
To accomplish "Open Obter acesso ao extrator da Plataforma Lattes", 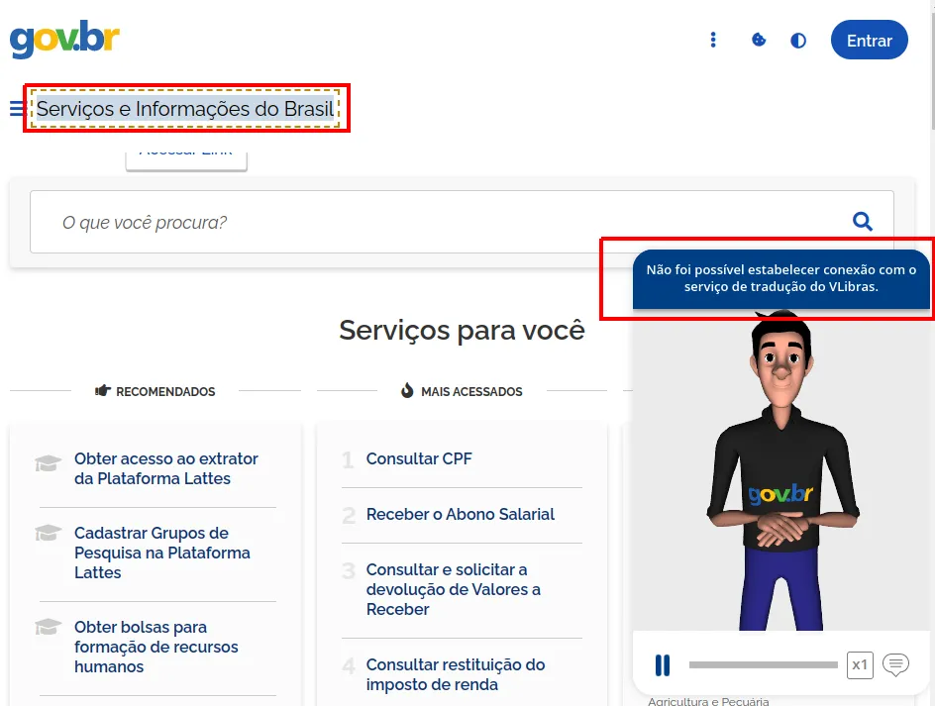I will 166,468.
